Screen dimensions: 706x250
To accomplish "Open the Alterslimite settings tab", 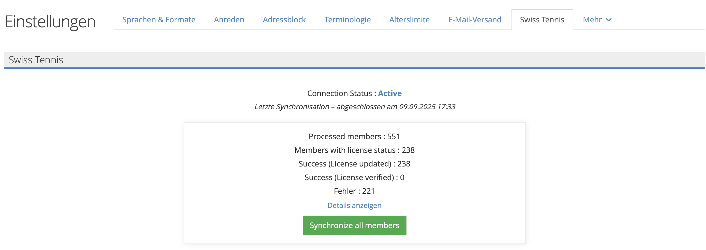I will tap(409, 20).
